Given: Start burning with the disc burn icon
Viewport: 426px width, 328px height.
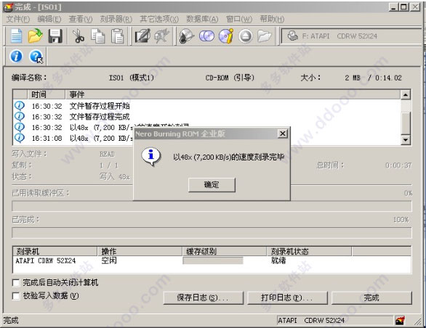Looking at the screenshot, I should pos(187,36).
